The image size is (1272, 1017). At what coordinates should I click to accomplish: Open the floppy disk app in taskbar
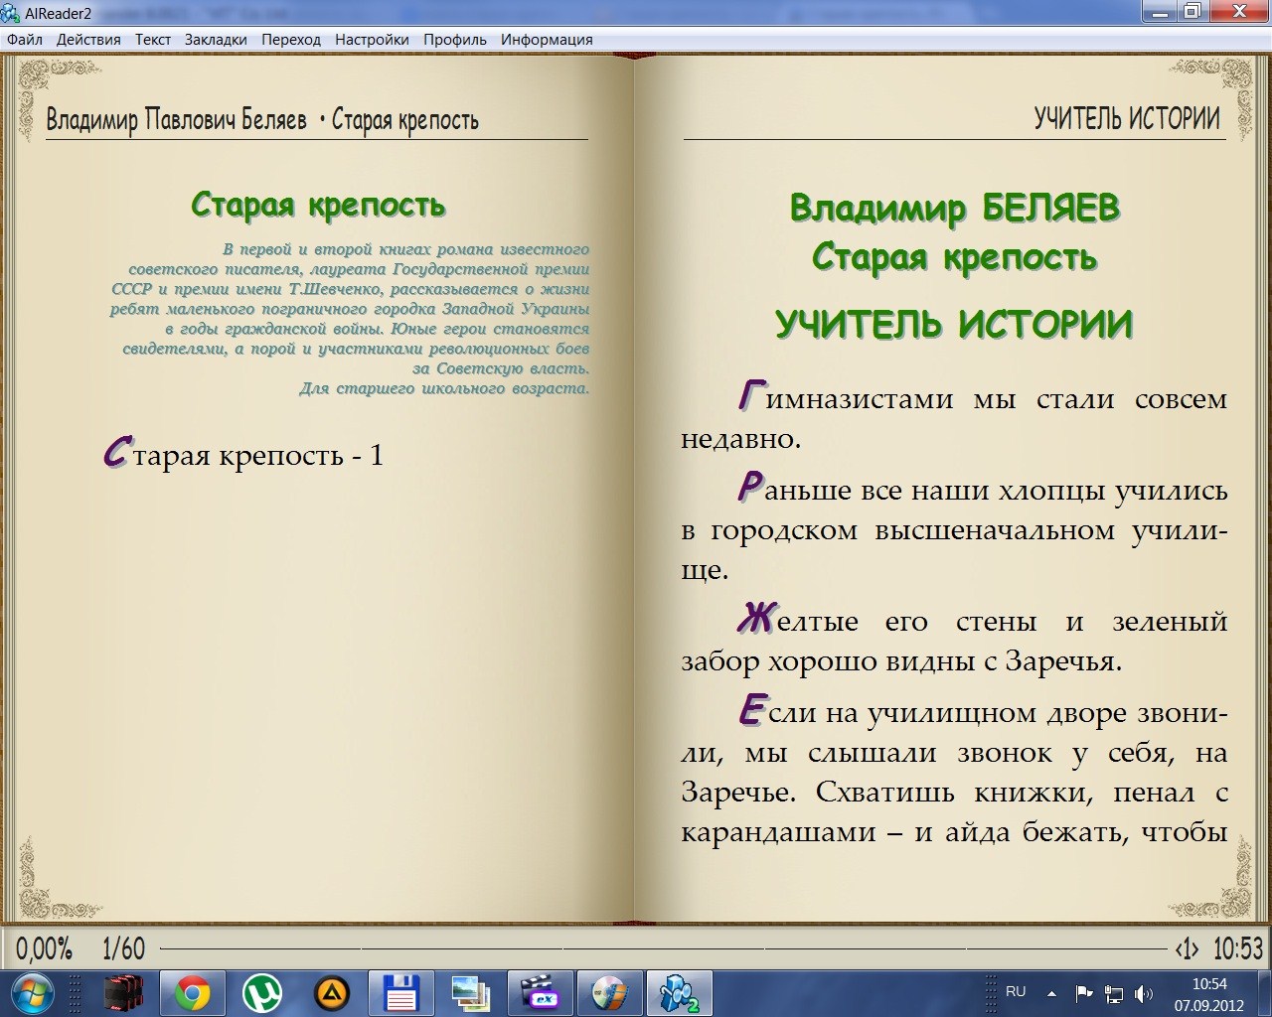pos(401,993)
